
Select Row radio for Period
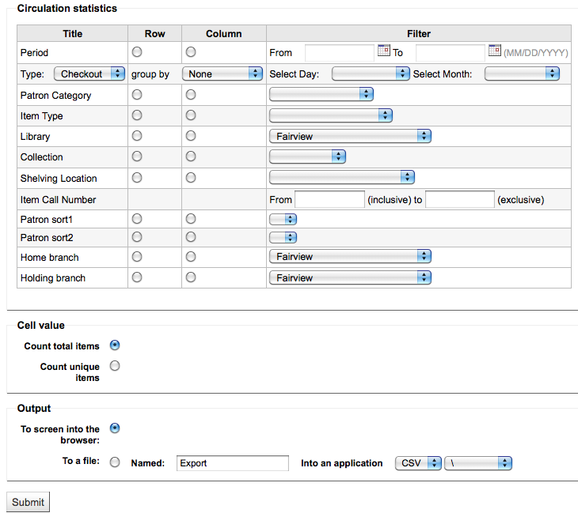point(137,52)
